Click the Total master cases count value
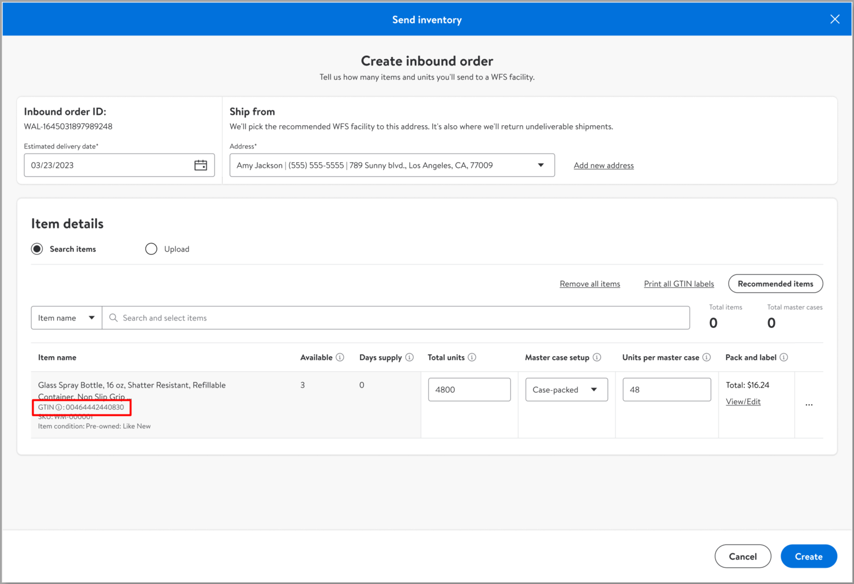The image size is (854, 584). (771, 323)
